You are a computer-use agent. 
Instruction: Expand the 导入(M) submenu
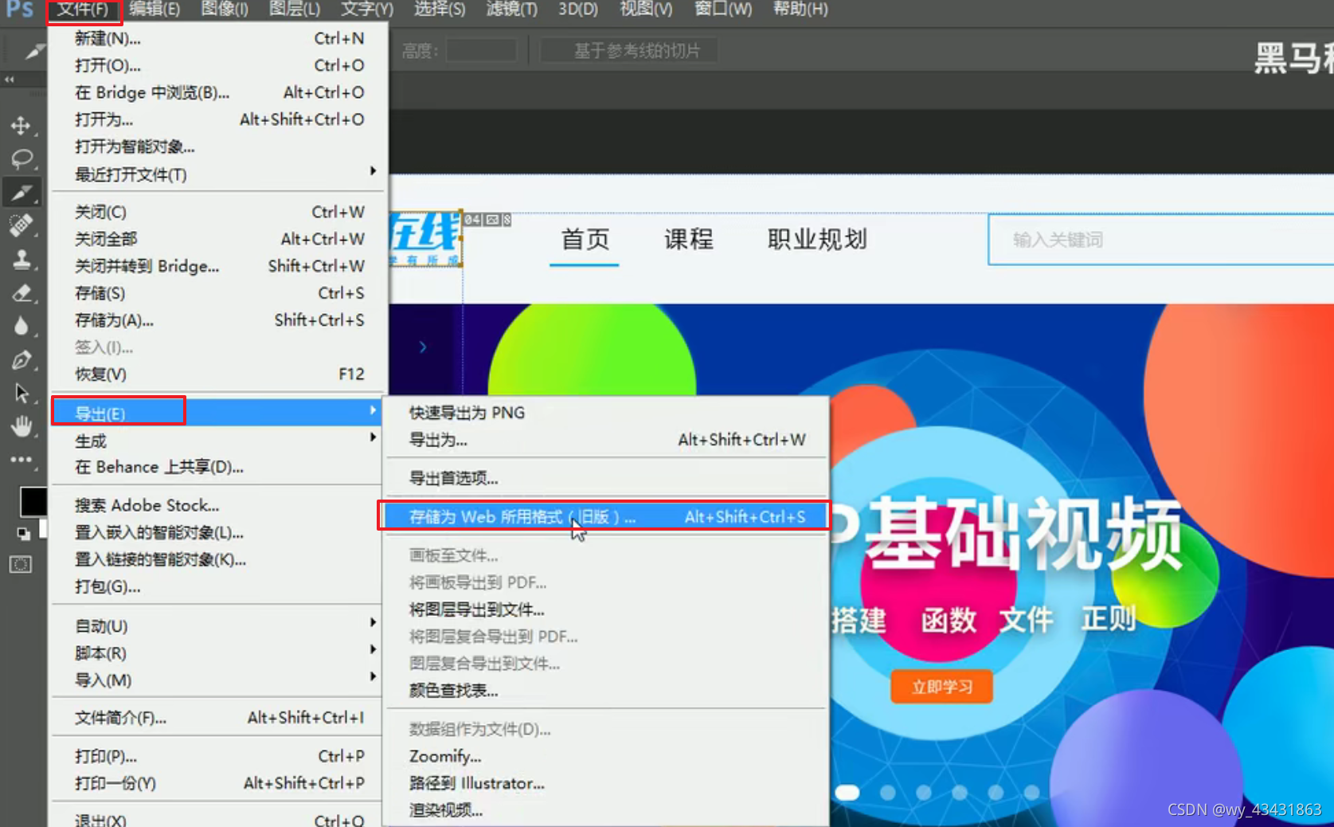pyautogui.click(x=217, y=680)
